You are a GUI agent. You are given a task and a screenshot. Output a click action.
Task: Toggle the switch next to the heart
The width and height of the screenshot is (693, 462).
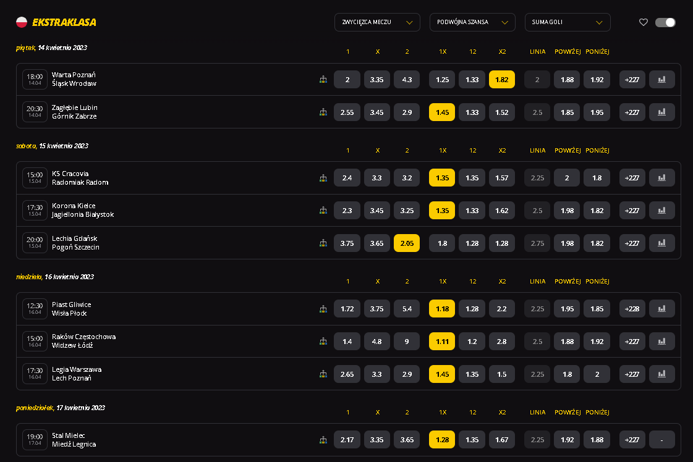[x=665, y=22]
